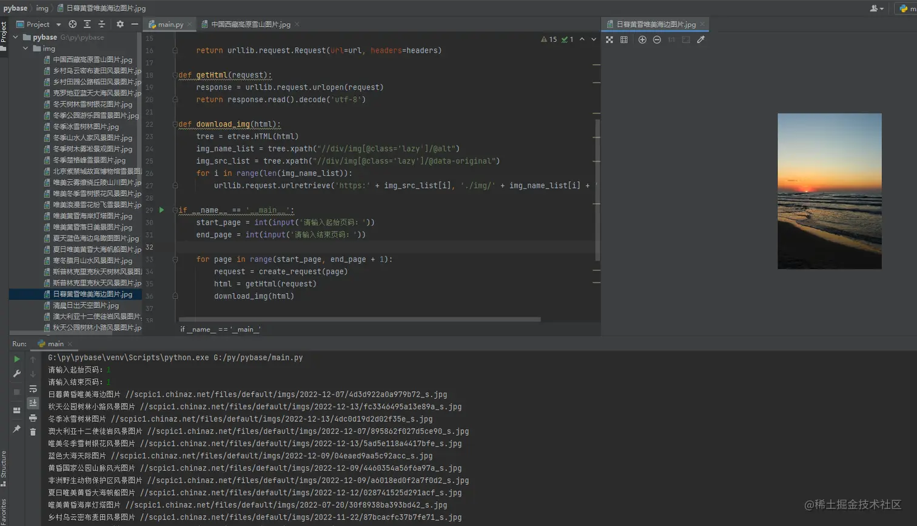
Task: Select the 日暮黄昏唯美海边图片.jpg image tab
Action: [x=654, y=24]
